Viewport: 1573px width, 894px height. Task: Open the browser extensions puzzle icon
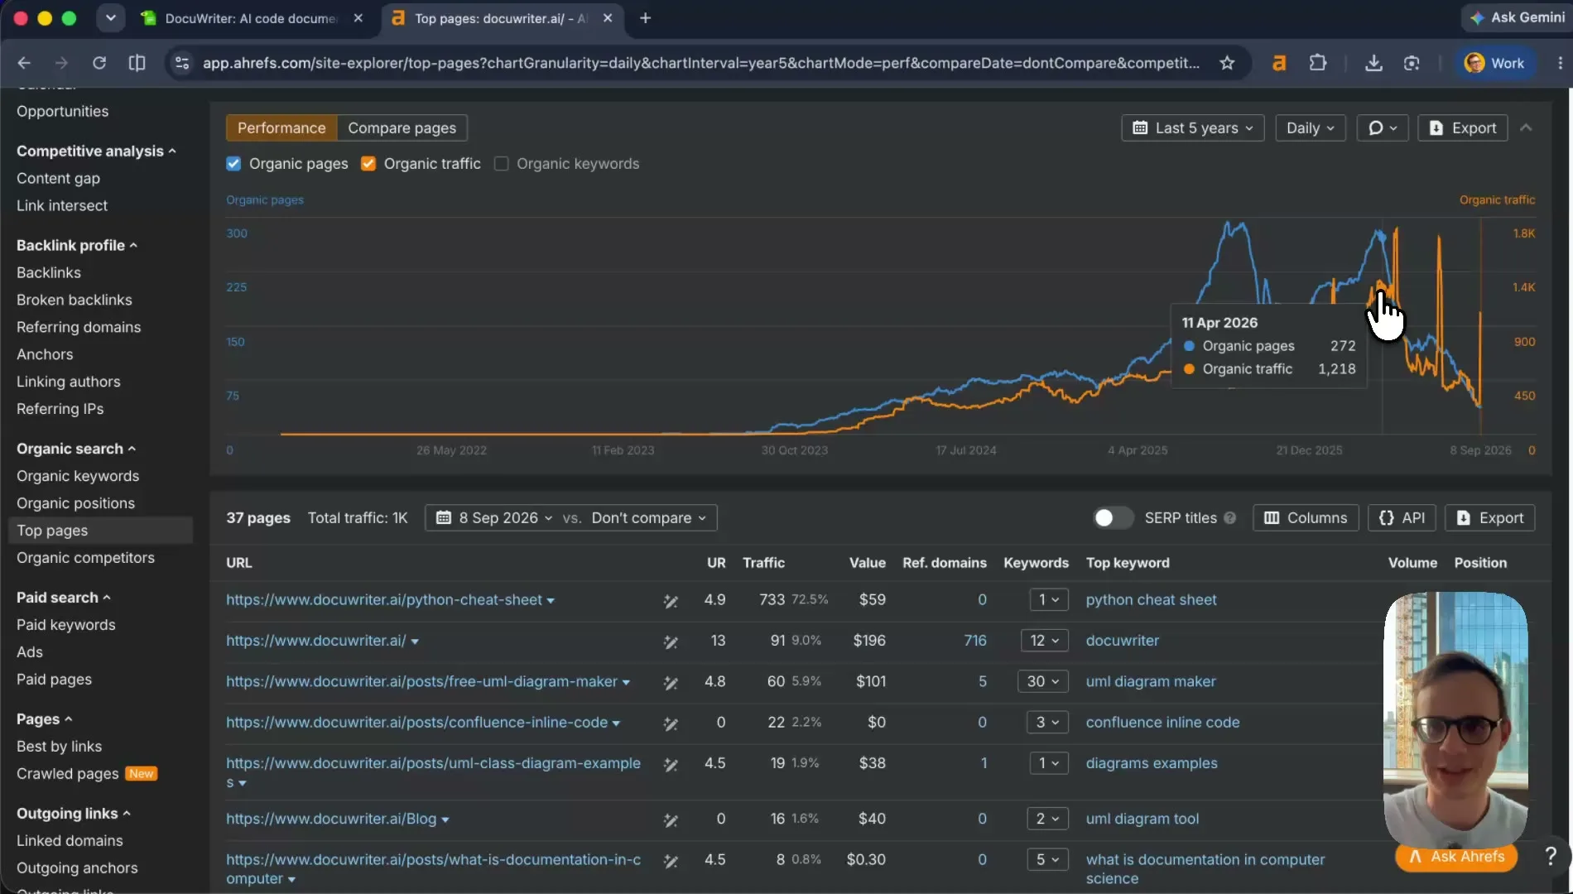pos(1318,63)
